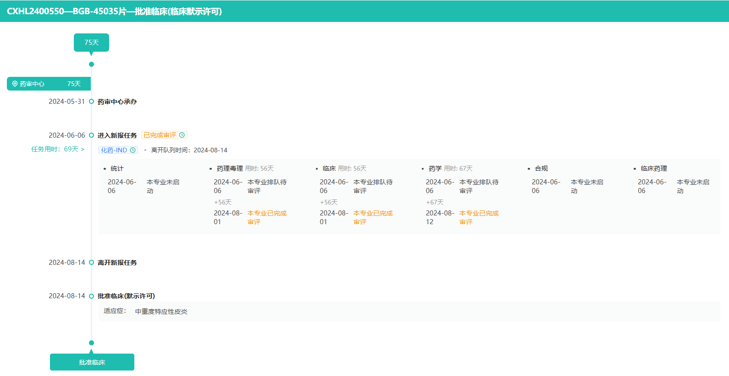Image resolution: width=729 pixels, height=376 pixels.
Task: Click the circle marker for 药审中心承办
Action: pos(91,102)
